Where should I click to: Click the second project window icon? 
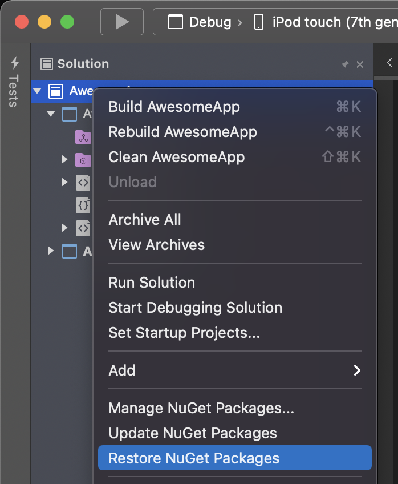[70, 251]
